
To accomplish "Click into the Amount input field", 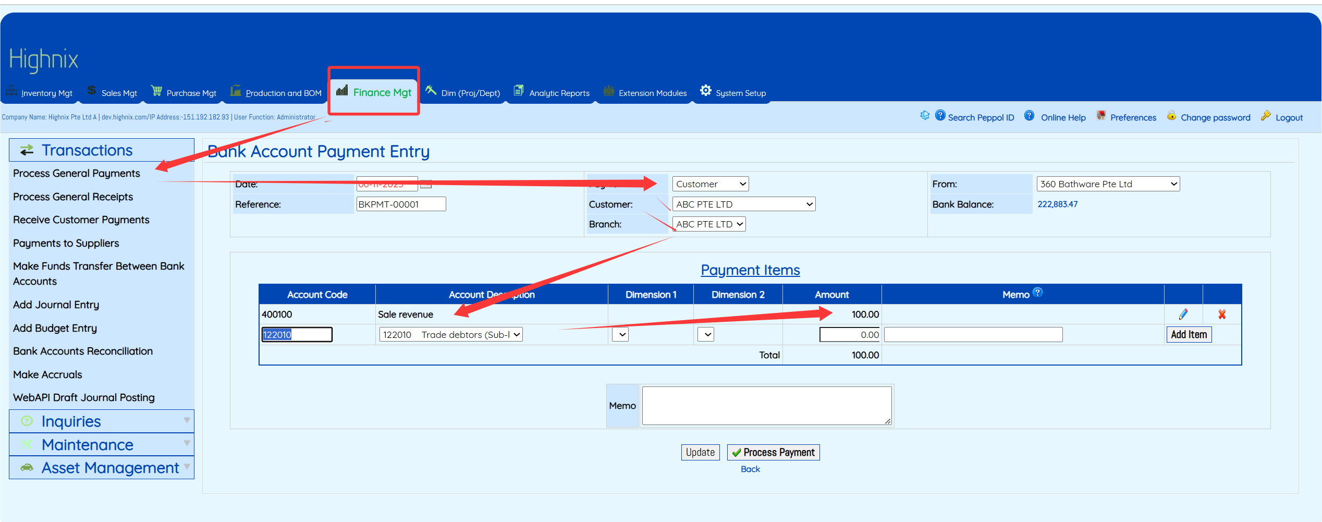I will tap(850, 335).
